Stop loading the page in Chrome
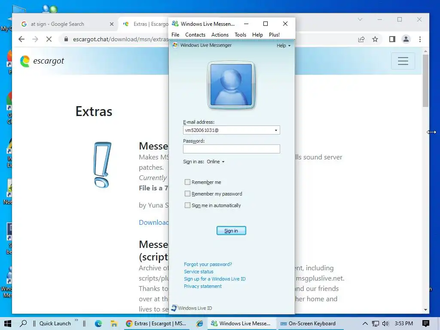The height and width of the screenshot is (330, 440). tap(49, 39)
